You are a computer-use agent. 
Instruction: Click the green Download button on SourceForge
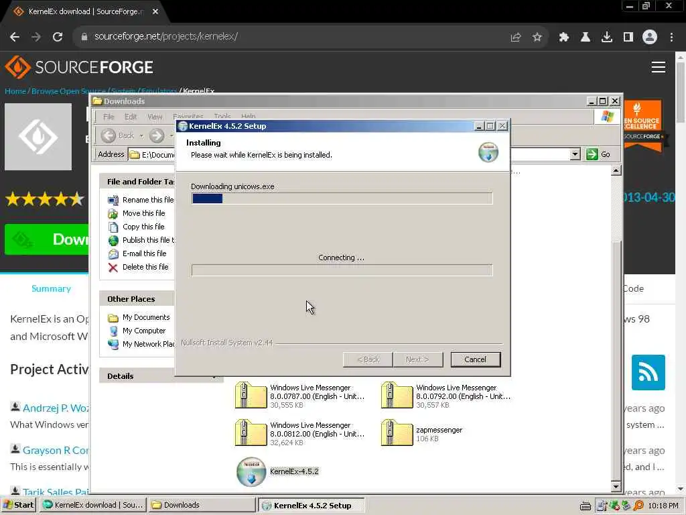(x=46, y=239)
